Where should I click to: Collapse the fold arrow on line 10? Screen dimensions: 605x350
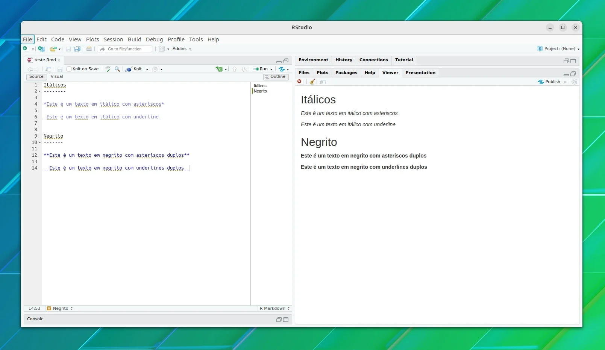[x=39, y=142]
